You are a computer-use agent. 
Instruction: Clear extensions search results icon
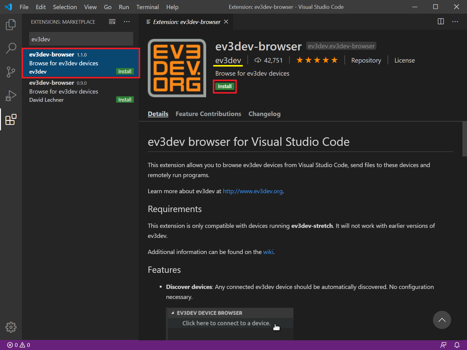coord(112,22)
